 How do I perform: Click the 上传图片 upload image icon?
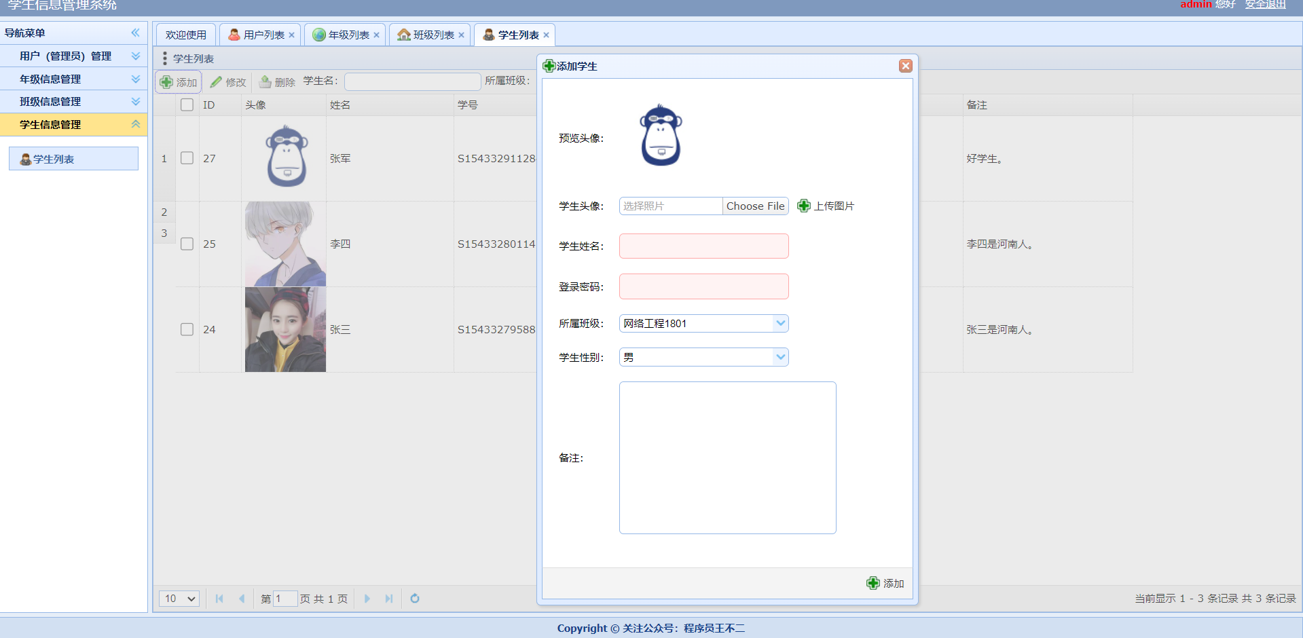[804, 206]
